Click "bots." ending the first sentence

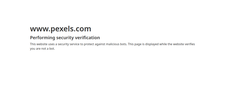pos(123,44)
